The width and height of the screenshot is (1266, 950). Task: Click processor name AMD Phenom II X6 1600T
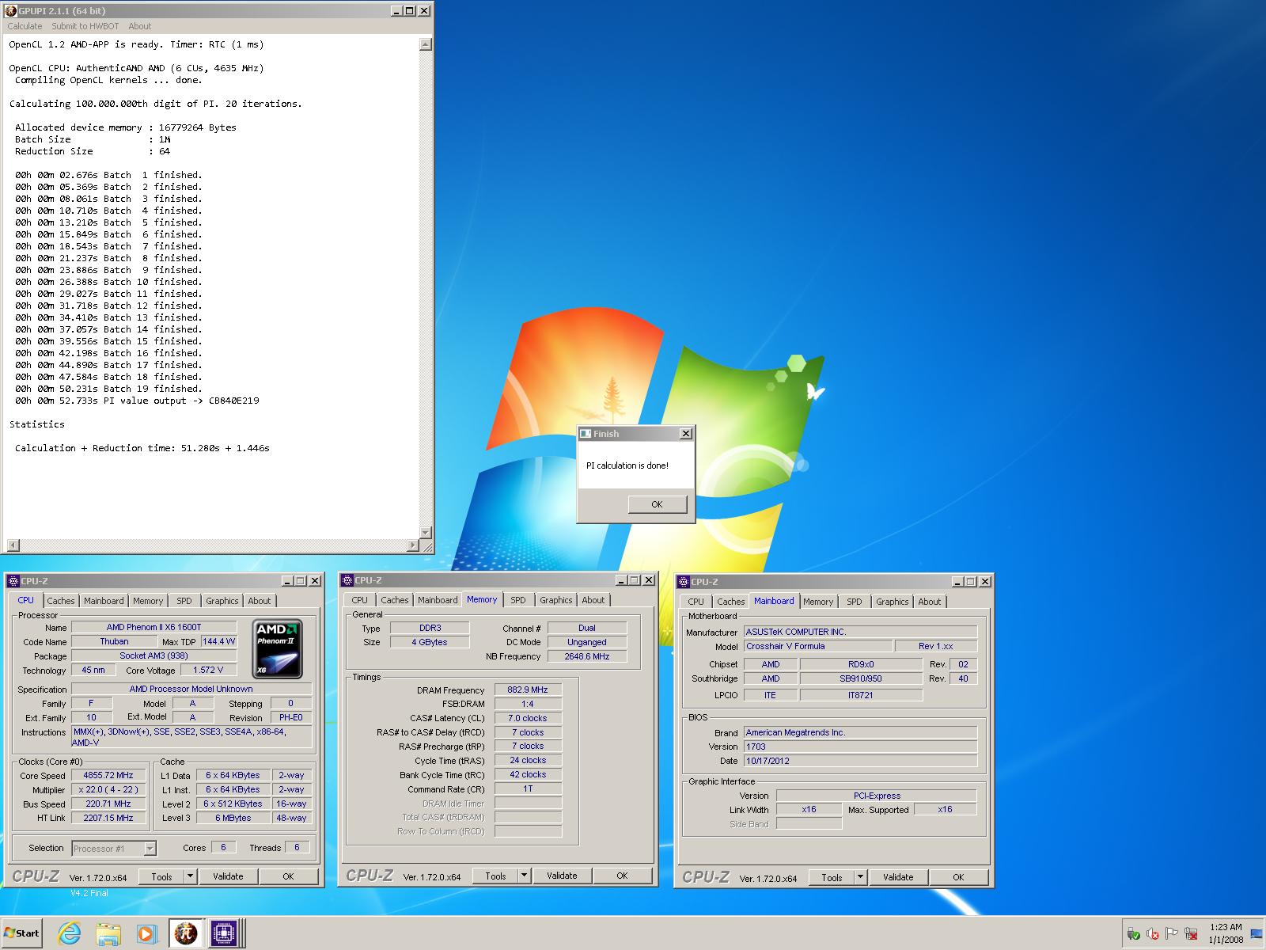point(154,627)
